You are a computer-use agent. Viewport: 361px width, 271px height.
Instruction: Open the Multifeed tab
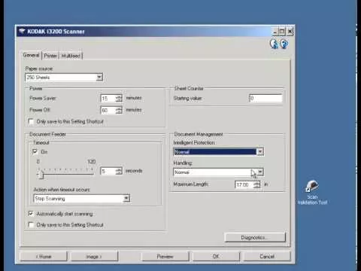tap(71, 56)
